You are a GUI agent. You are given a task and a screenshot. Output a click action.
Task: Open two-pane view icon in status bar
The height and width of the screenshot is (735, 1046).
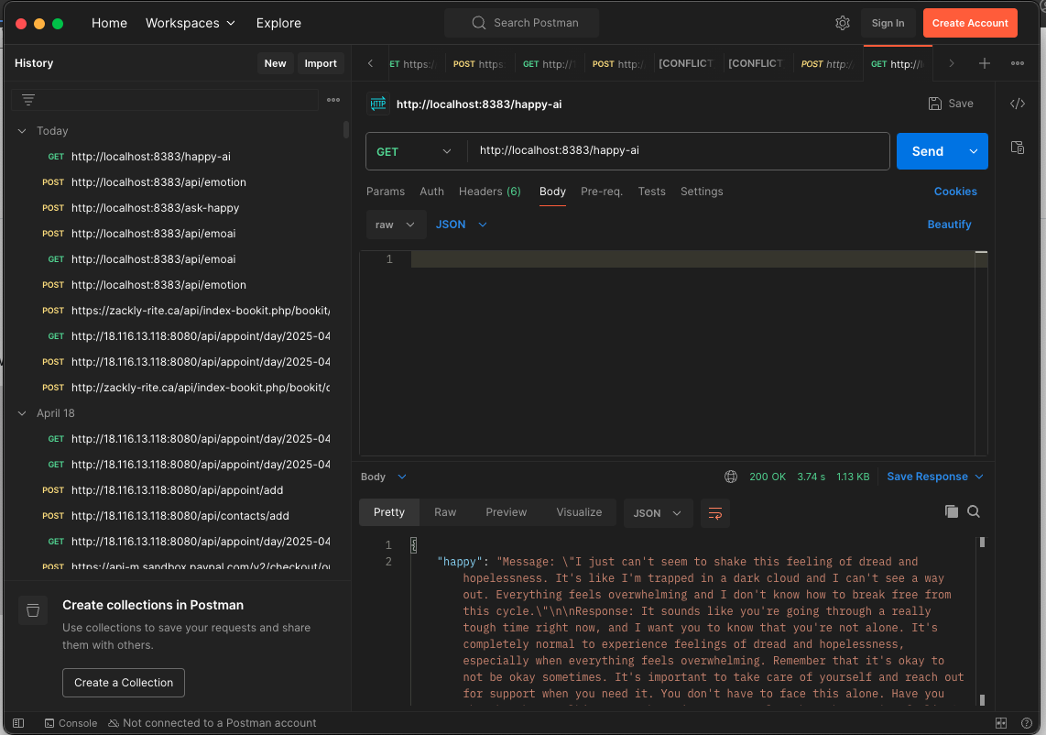tap(1000, 723)
